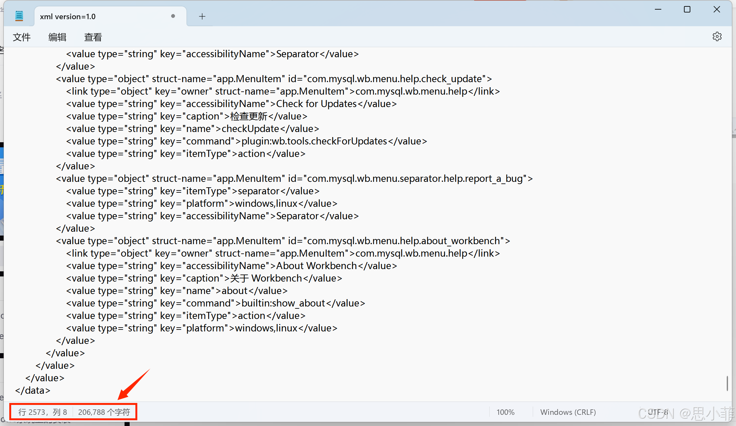The height and width of the screenshot is (426, 736).
Task: Open the settings gear icon
Action: (717, 37)
